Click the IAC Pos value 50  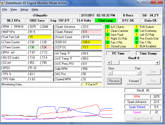(x=92, y=74)
